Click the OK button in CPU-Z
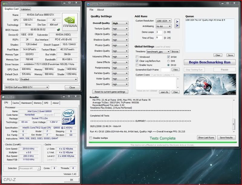This screenshot has width=242, height=185. (72, 180)
